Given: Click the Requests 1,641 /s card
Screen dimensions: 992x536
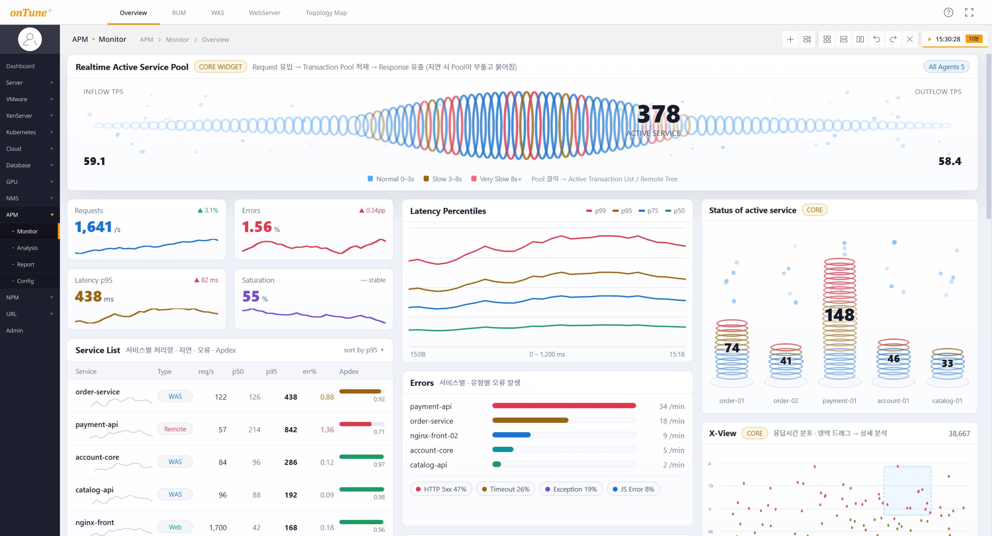Looking at the screenshot, I should (146, 230).
